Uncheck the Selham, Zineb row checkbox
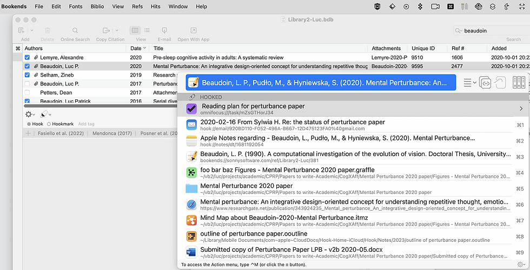 27,75
